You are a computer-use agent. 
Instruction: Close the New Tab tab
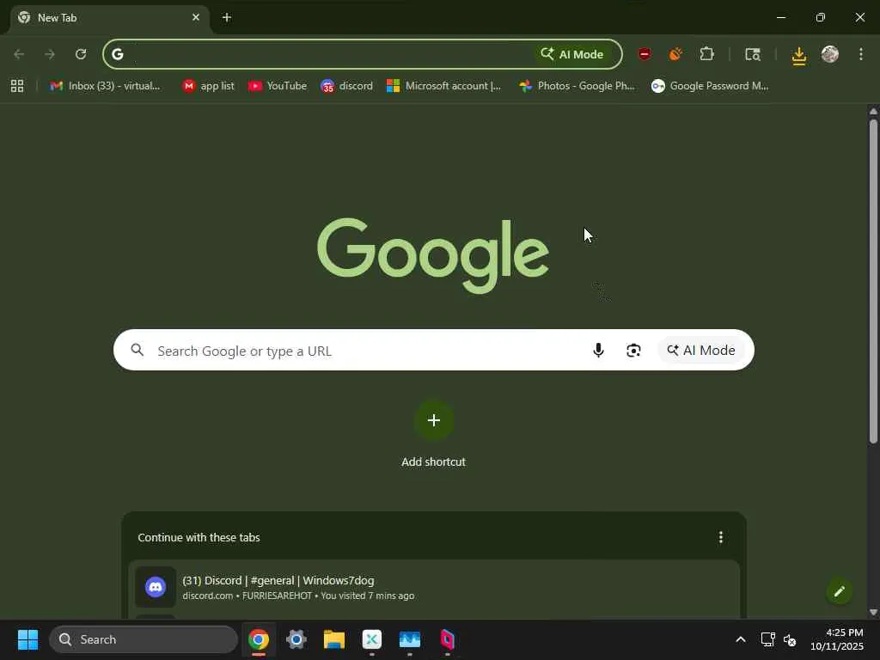pyautogui.click(x=196, y=17)
